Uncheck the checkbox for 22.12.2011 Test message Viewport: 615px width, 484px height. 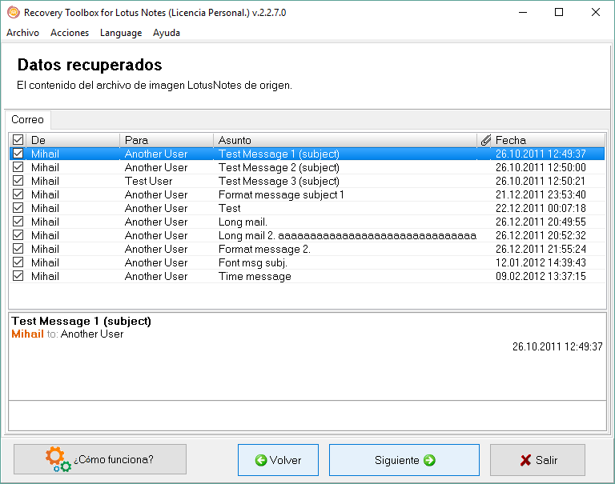pos(18,208)
